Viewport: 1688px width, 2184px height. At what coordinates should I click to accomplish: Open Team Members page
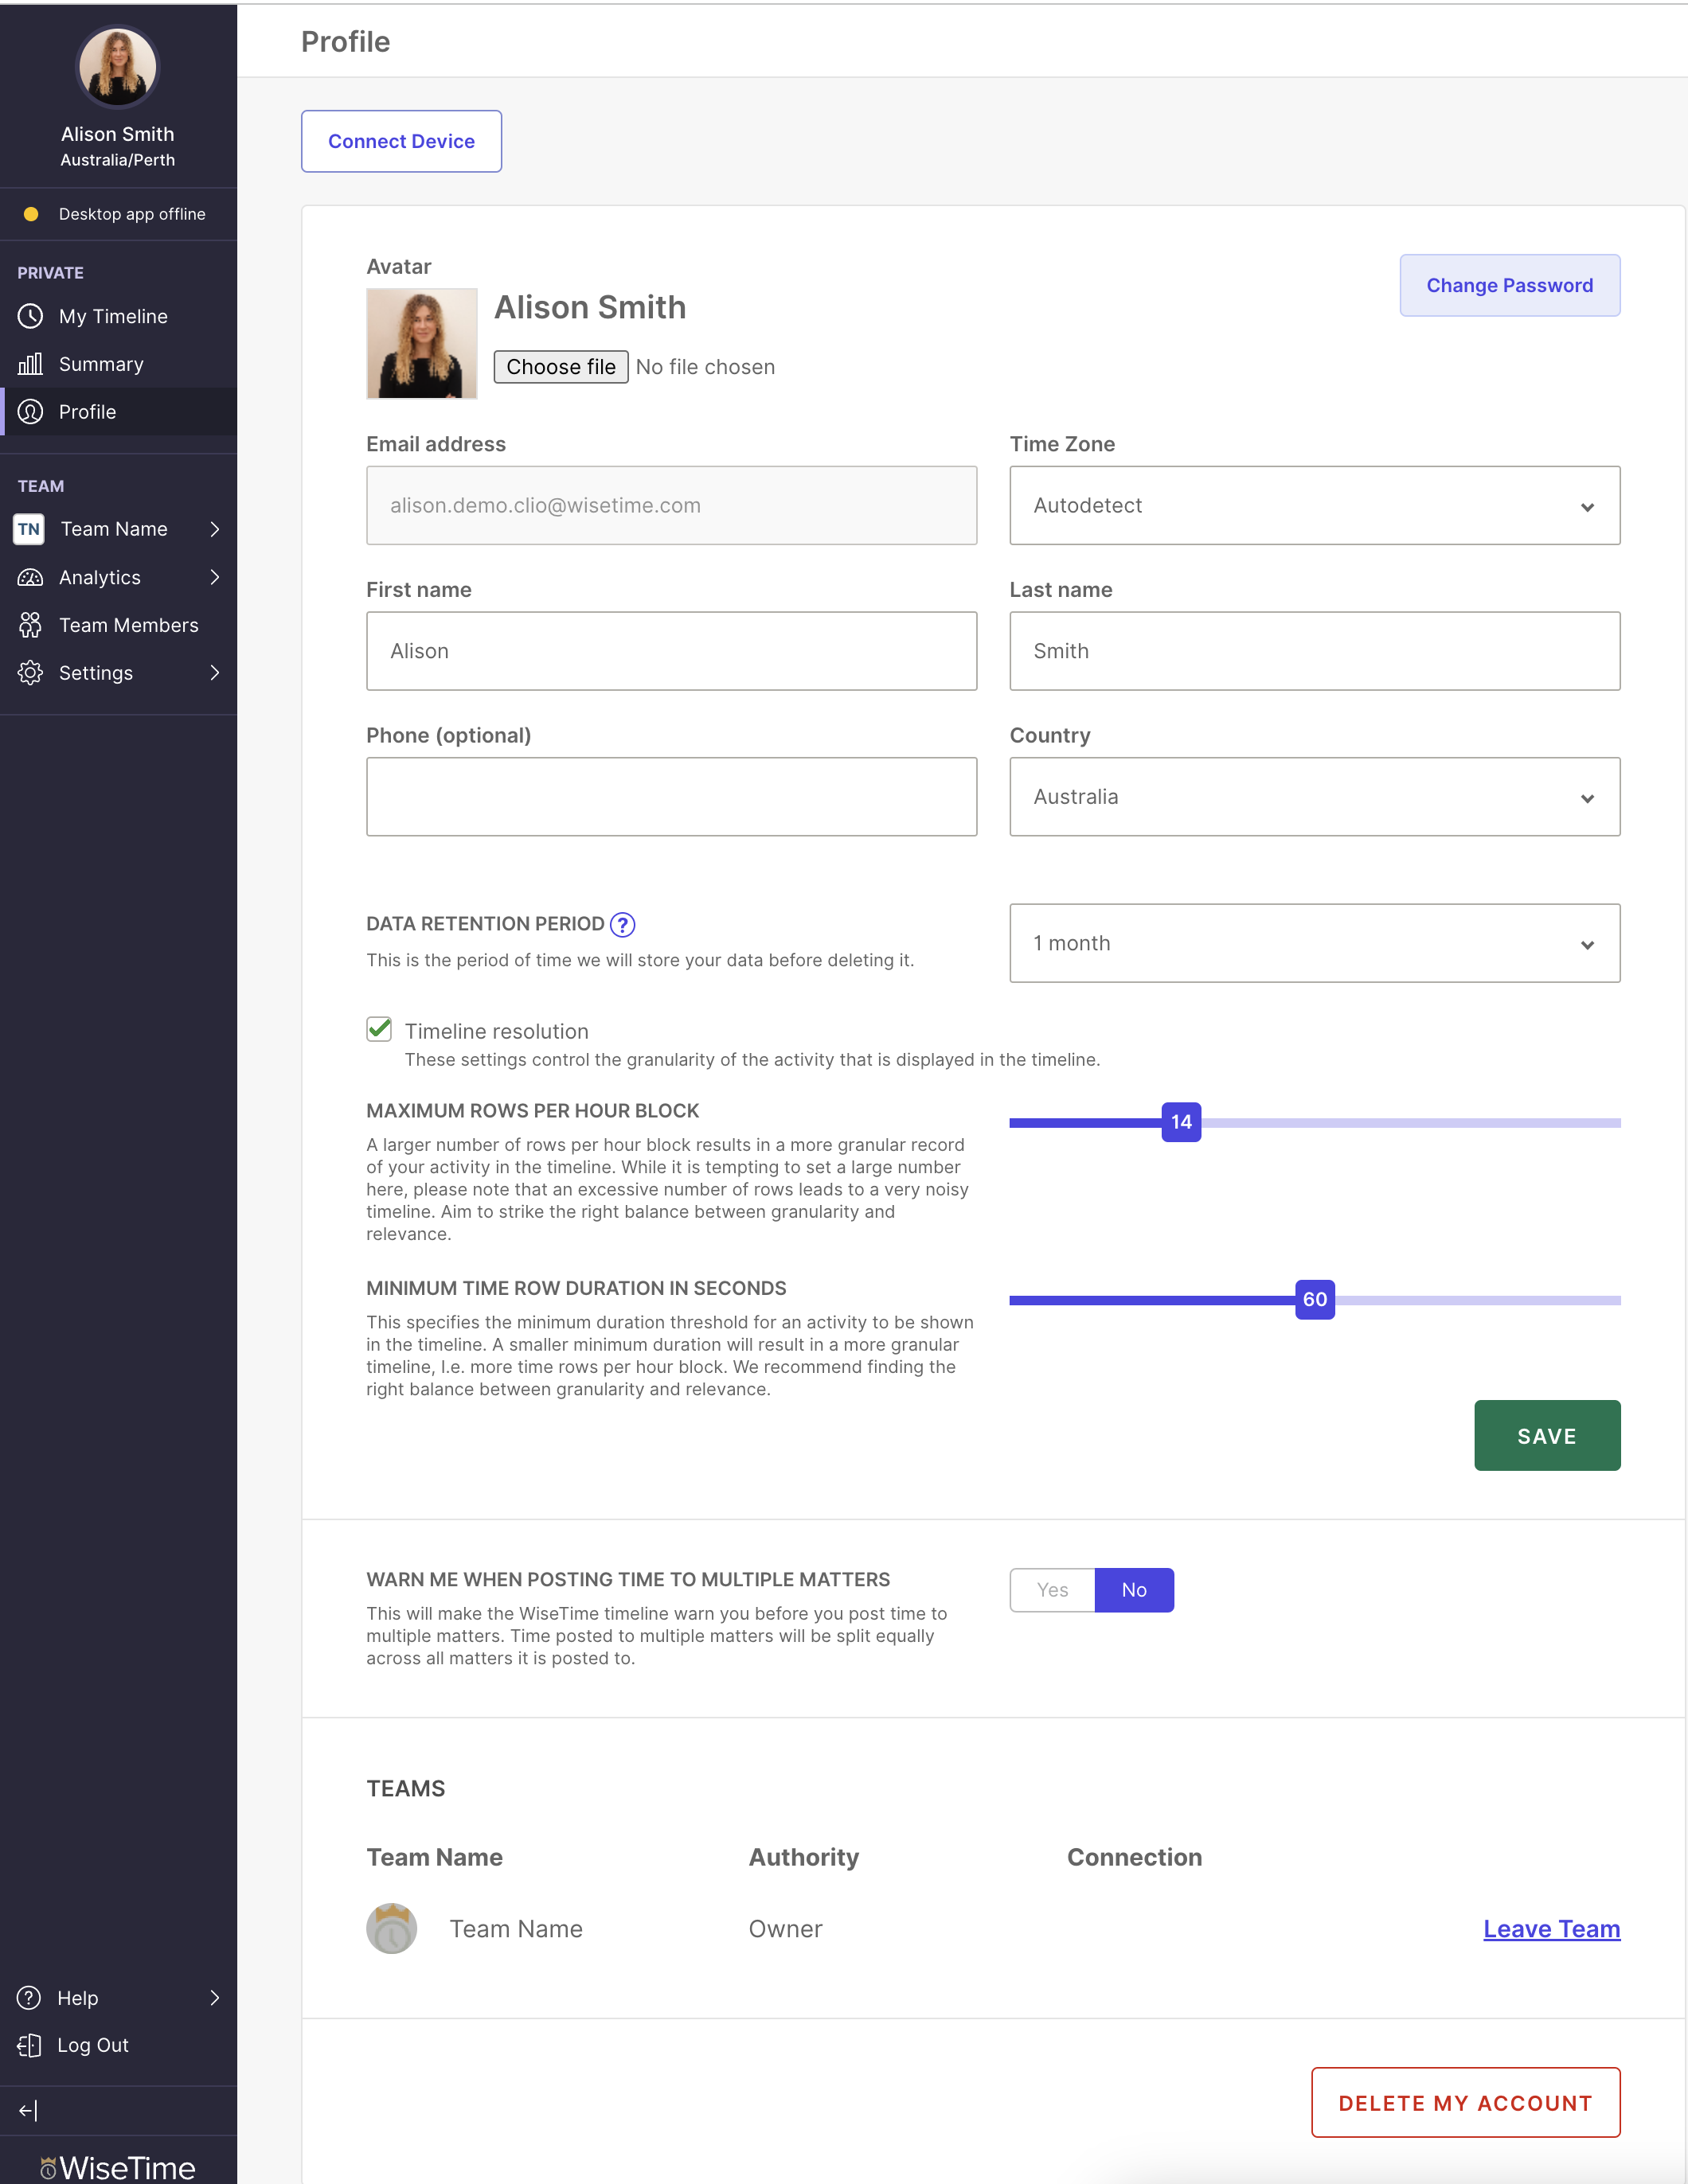point(118,625)
